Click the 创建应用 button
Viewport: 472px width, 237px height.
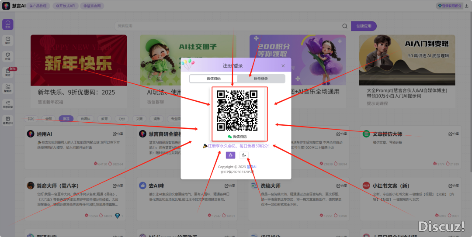(364, 26)
